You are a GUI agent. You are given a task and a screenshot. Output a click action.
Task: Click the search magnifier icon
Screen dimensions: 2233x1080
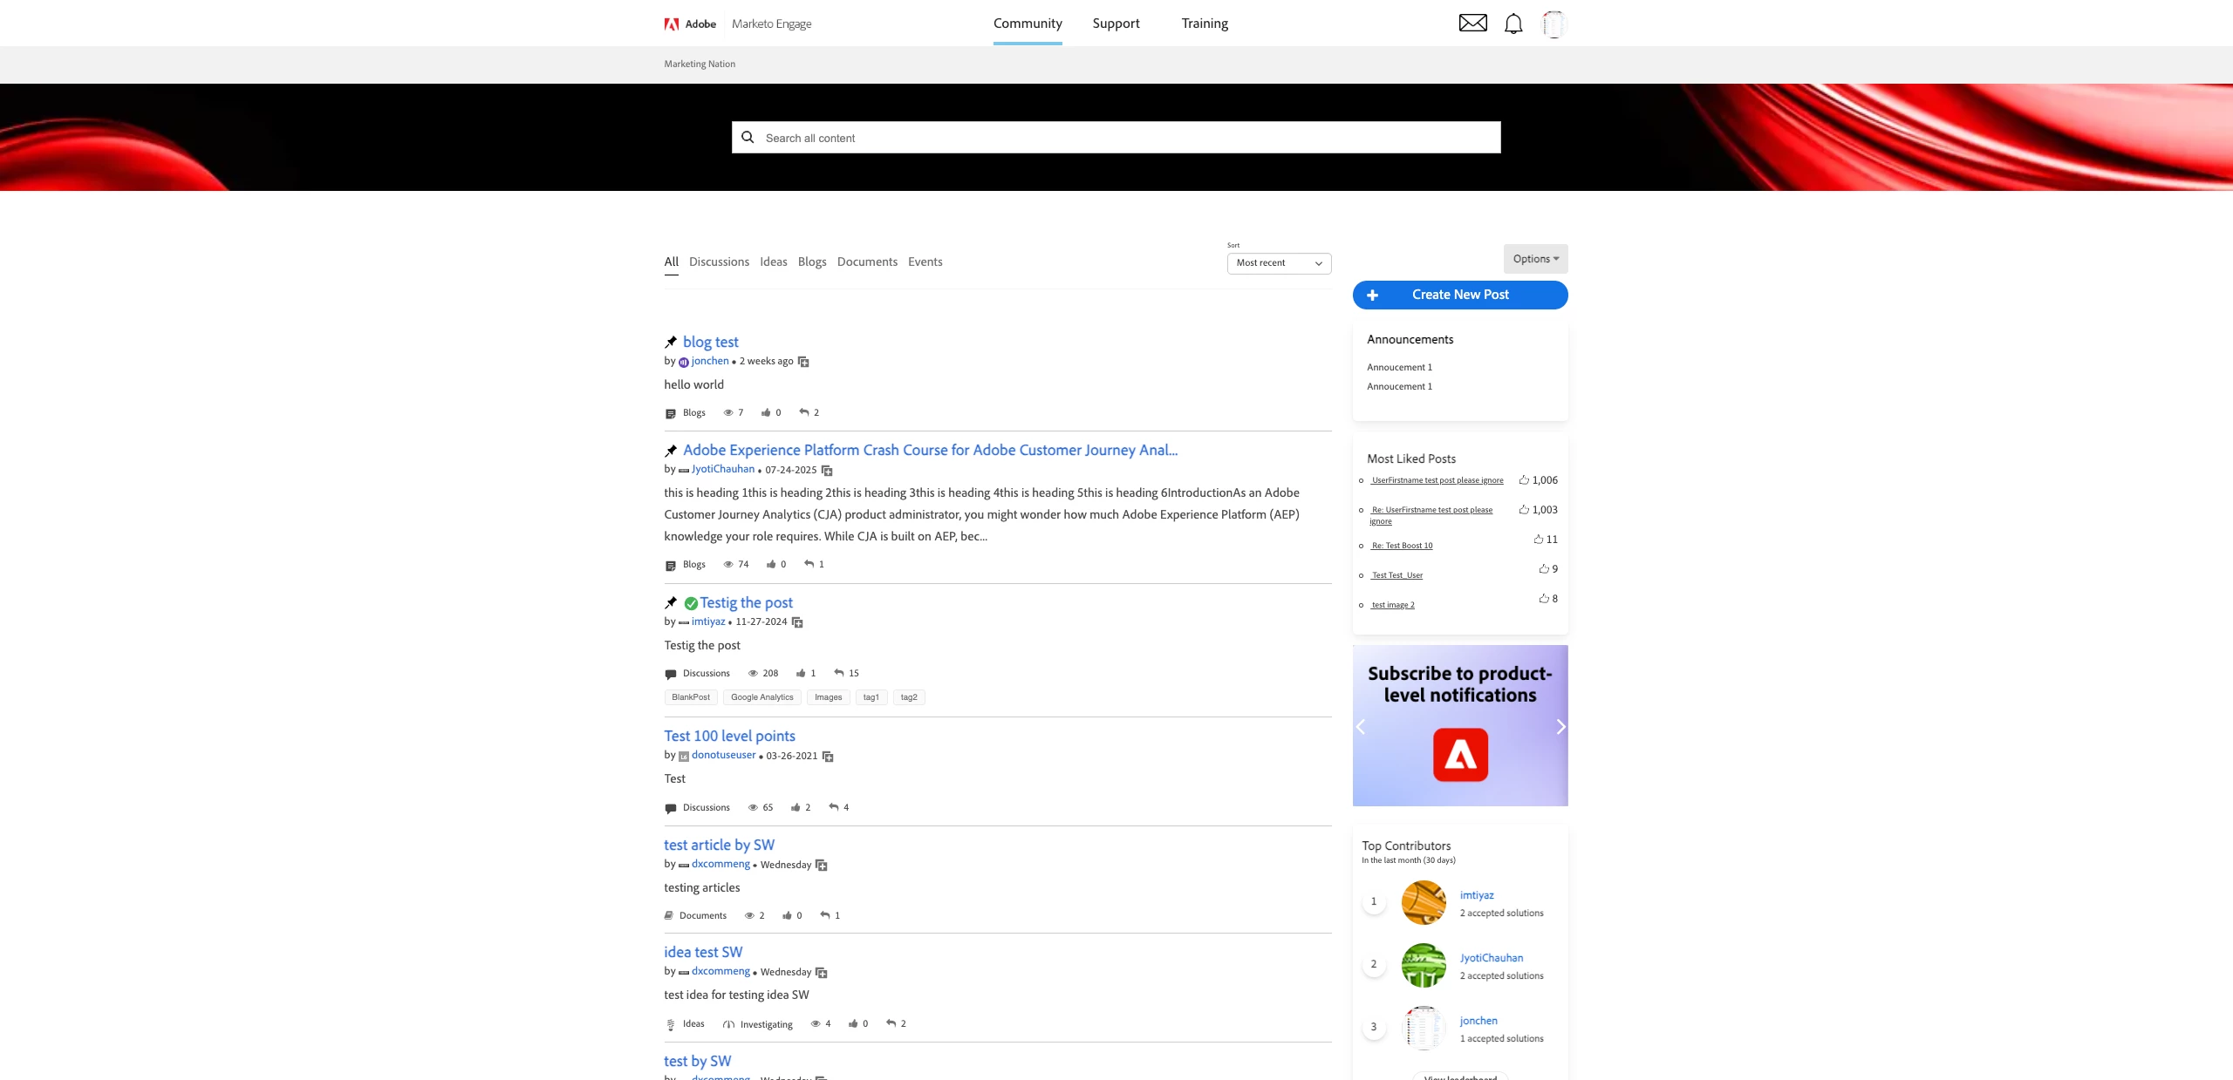[x=748, y=137]
